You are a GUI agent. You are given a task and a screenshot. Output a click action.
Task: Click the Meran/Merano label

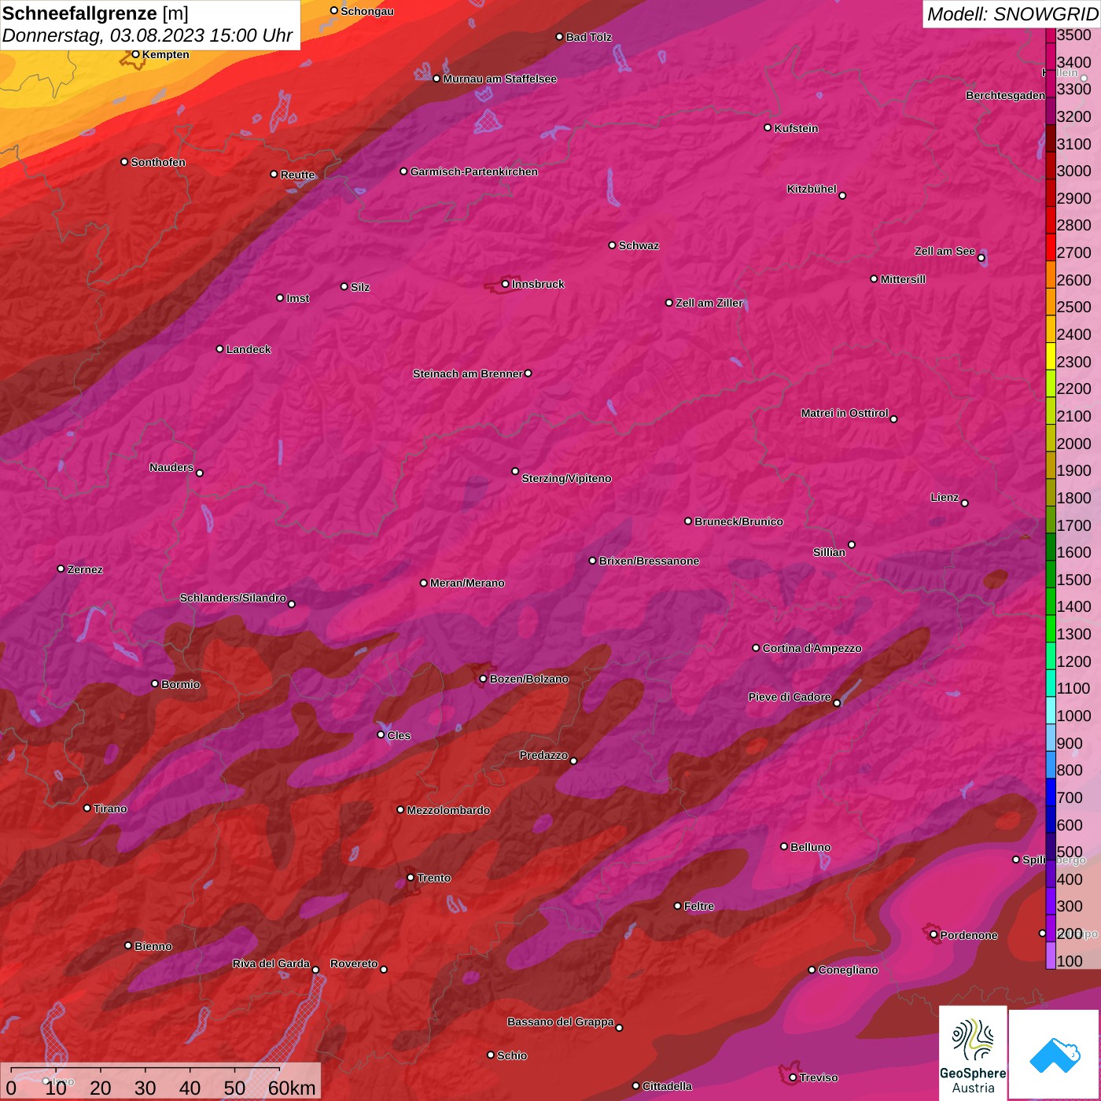click(467, 583)
